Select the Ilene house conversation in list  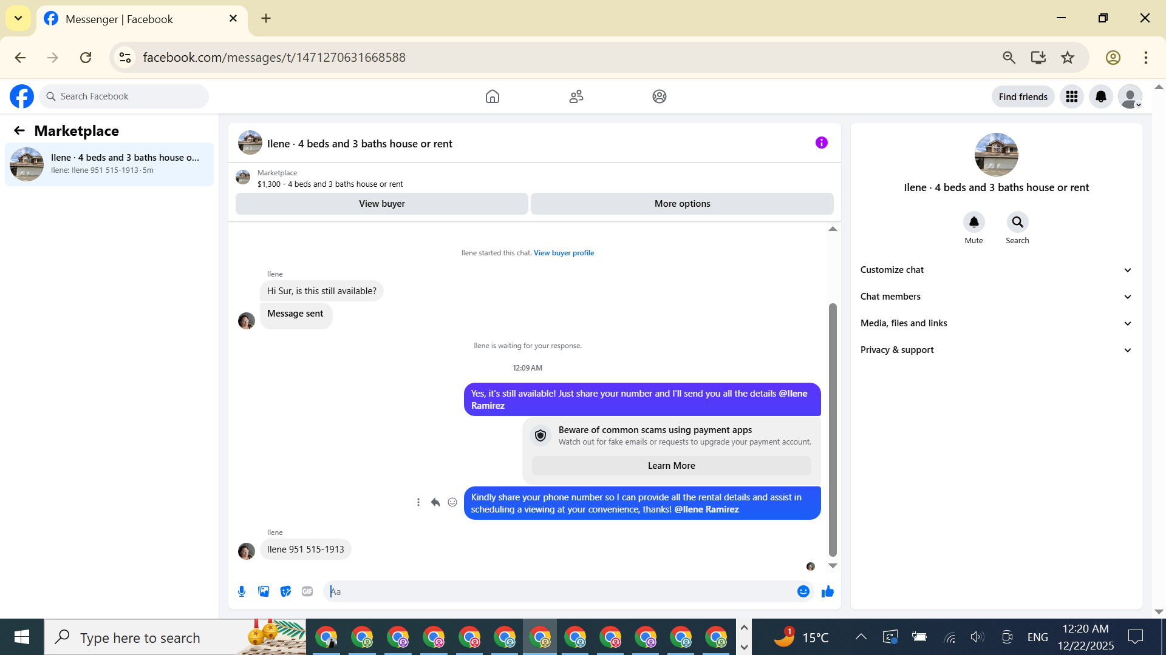[109, 164]
